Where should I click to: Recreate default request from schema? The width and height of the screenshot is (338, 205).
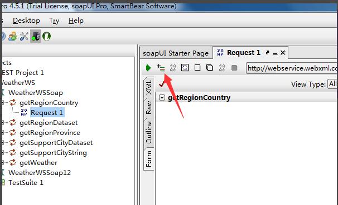click(185, 68)
